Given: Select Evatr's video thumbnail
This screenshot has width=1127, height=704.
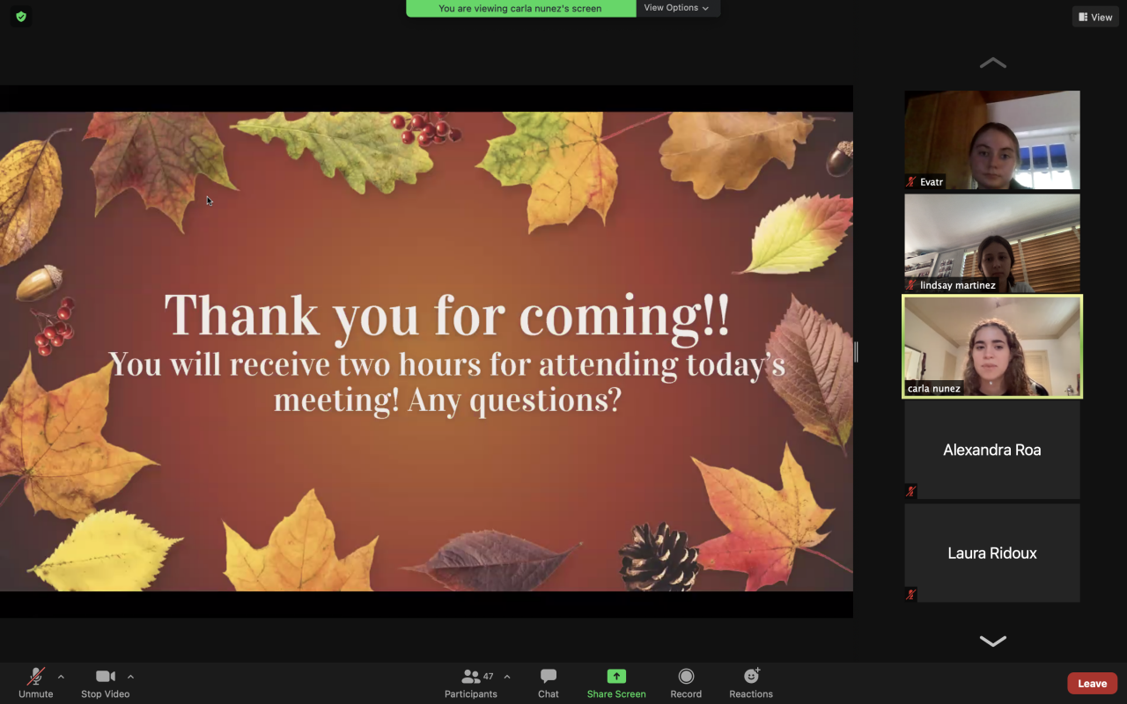Looking at the screenshot, I should (x=992, y=140).
